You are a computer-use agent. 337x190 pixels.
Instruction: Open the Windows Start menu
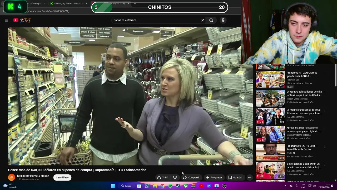coord(113,186)
